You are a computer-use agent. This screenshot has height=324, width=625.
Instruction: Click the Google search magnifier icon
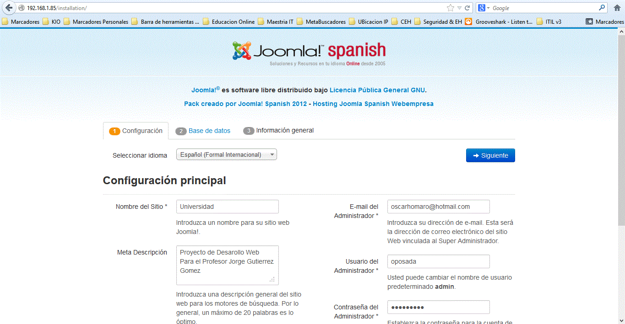602,7
